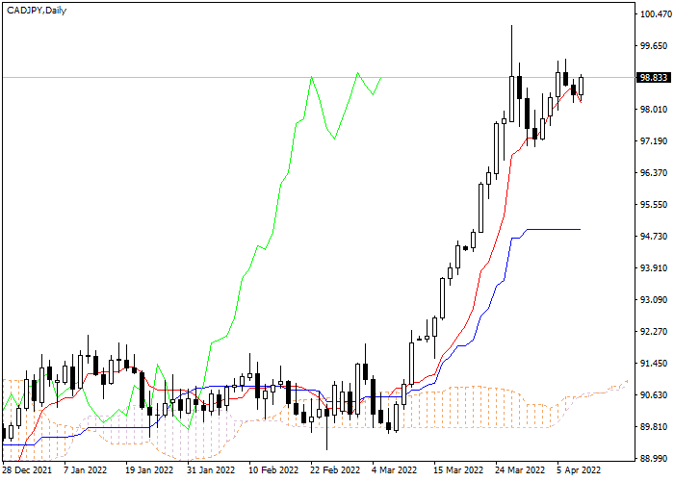The height and width of the screenshot is (481, 674).
Task: Click price axis label 95.550
Action: click(x=654, y=205)
